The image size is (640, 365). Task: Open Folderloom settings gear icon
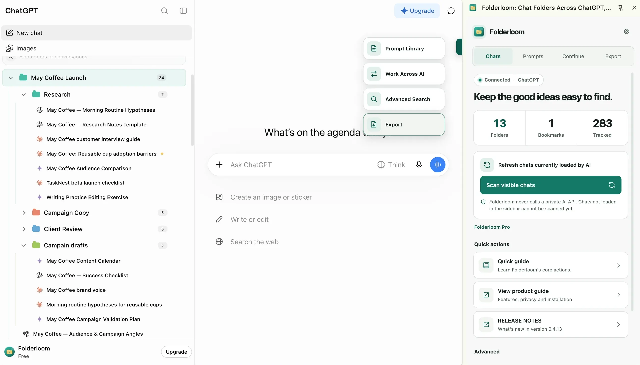627,32
